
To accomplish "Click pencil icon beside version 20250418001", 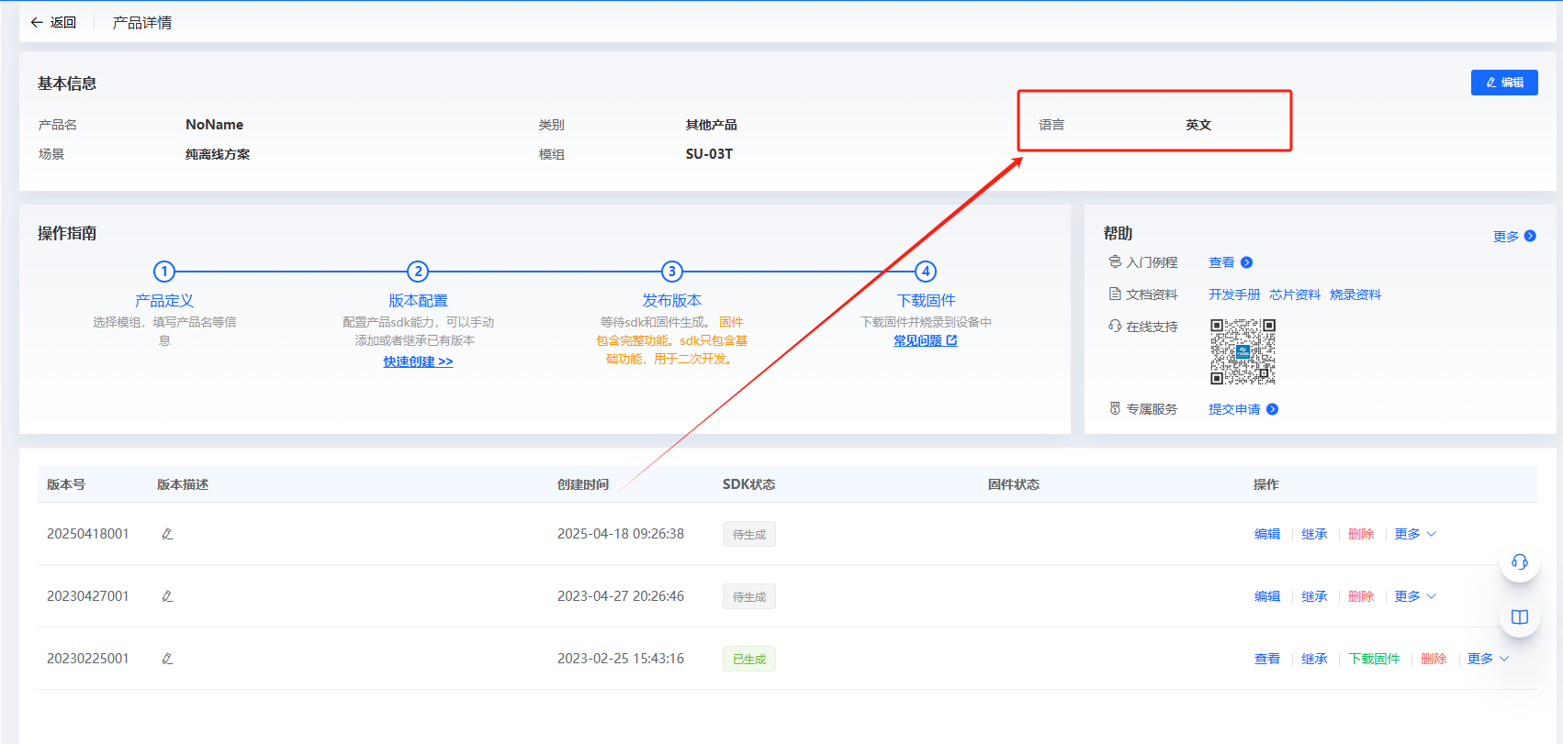I will [x=167, y=534].
